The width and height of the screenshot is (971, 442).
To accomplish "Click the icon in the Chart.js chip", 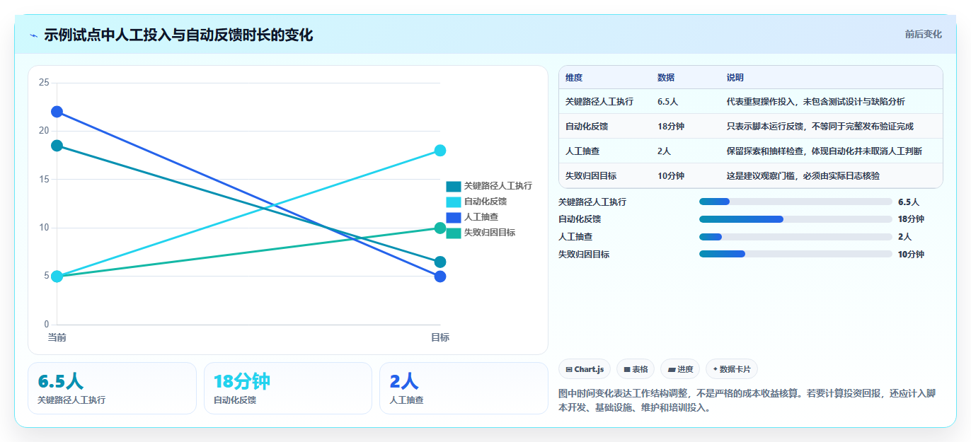I will 569,369.
